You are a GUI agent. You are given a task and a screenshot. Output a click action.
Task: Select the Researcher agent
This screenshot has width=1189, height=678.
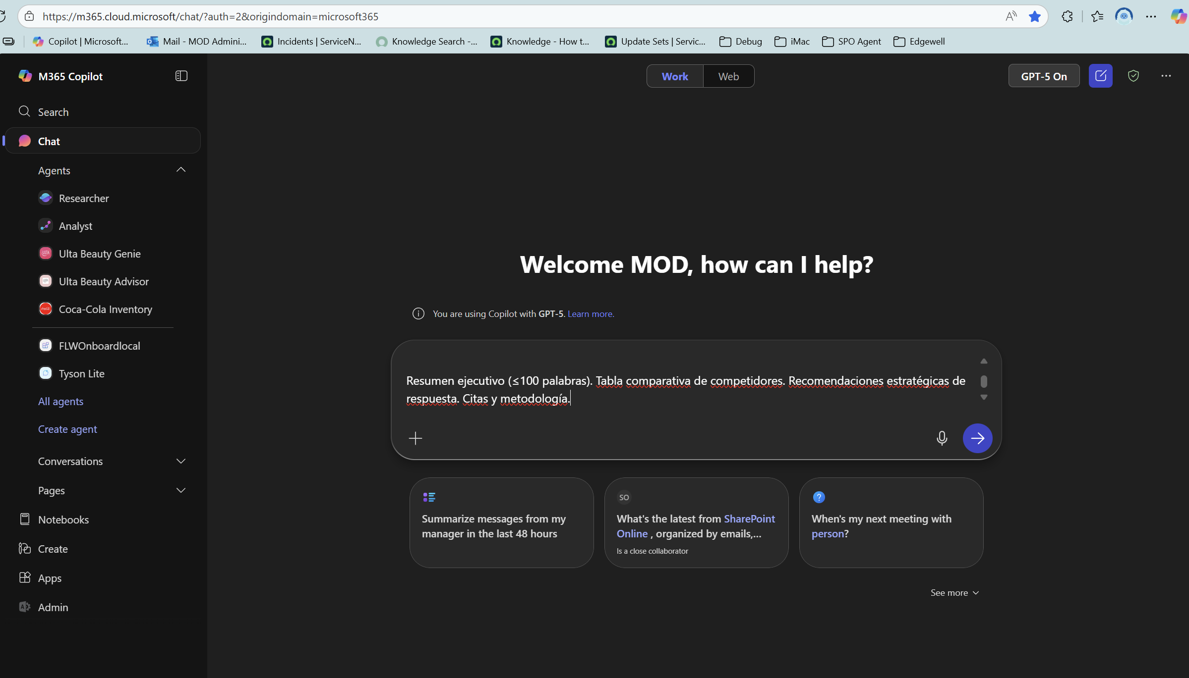click(83, 198)
